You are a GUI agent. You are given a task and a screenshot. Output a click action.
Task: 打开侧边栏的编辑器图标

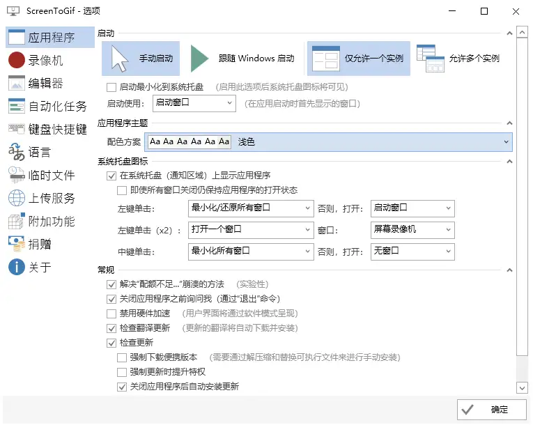(x=17, y=84)
